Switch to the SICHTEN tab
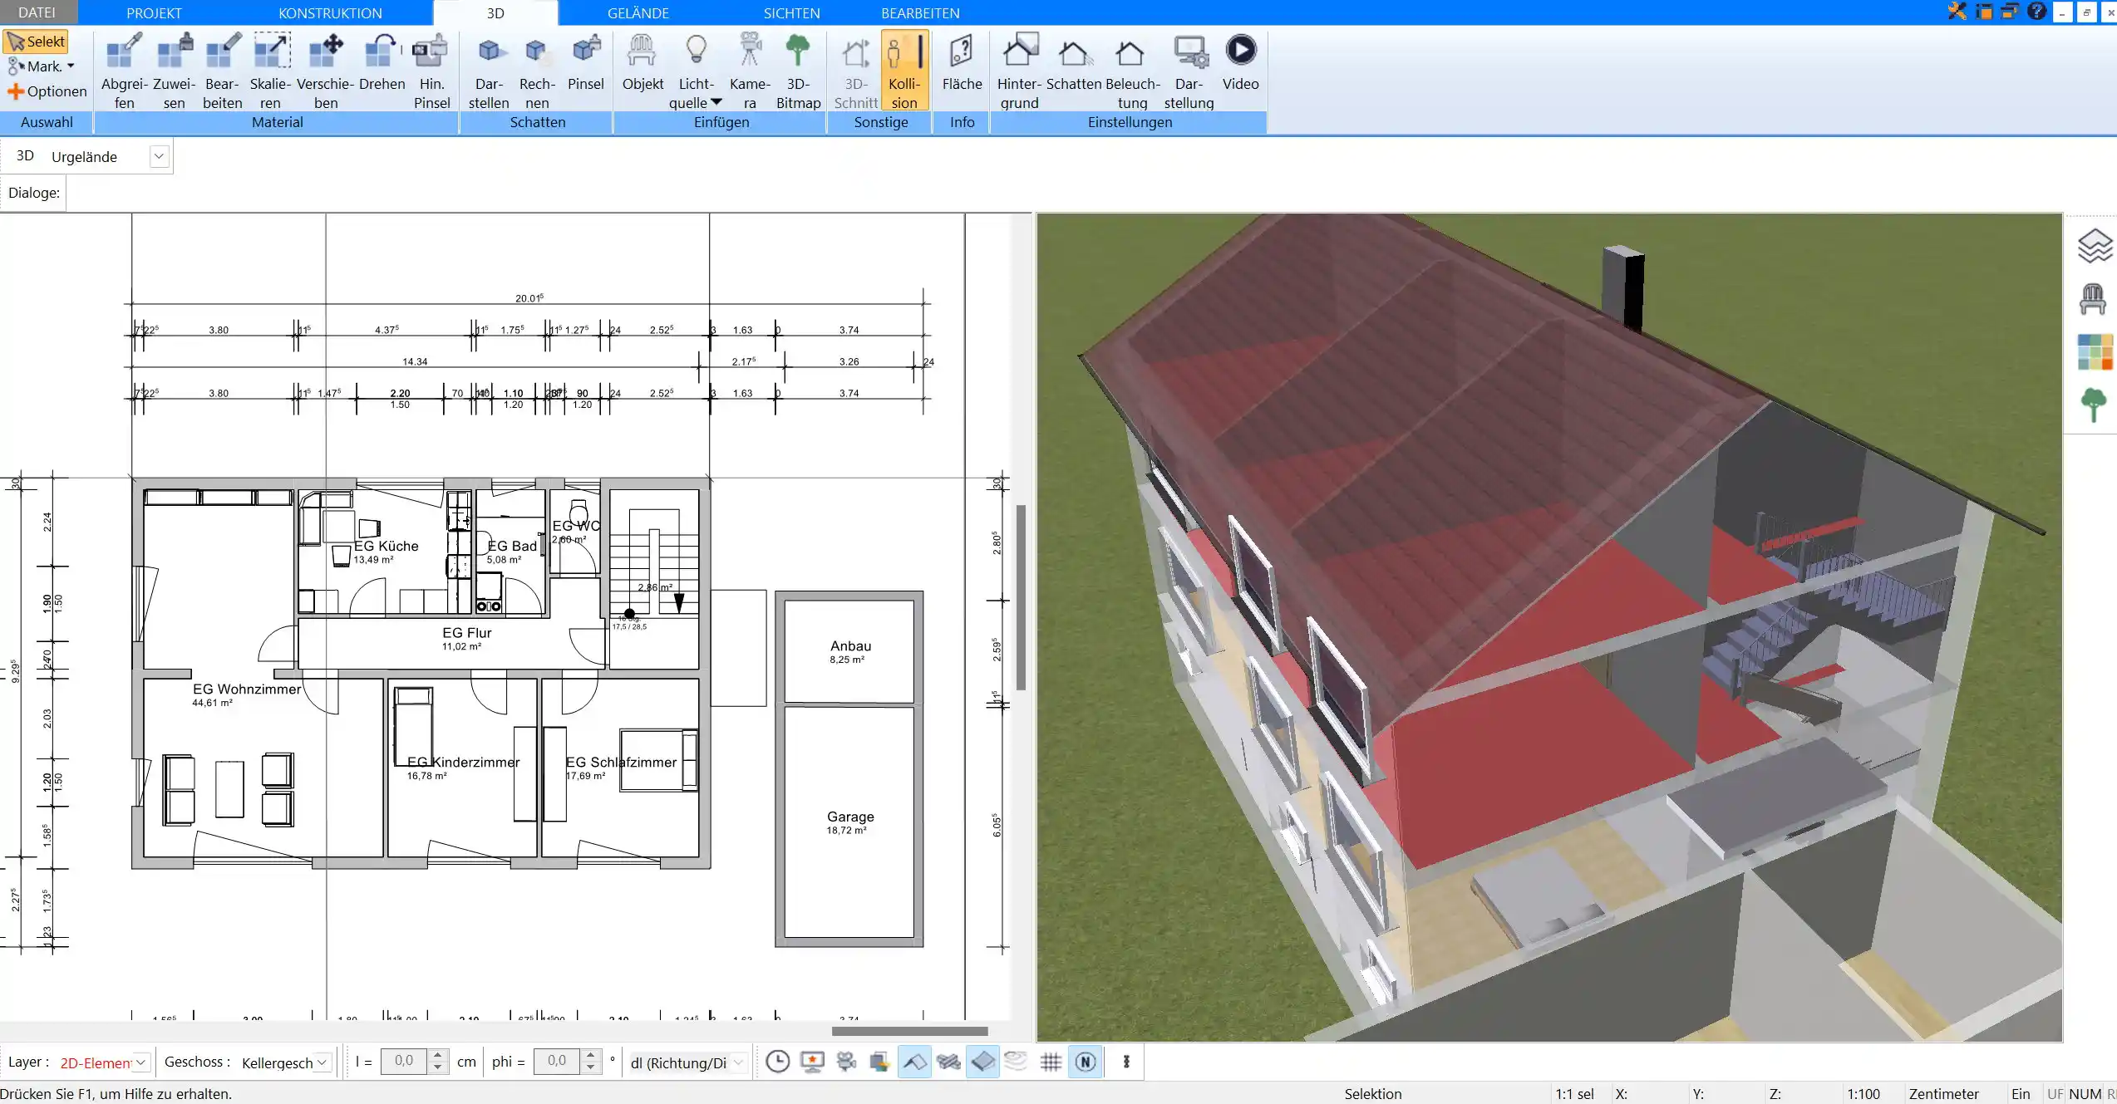The width and height of the screenshot is (2117, 1104). point(791,12)
